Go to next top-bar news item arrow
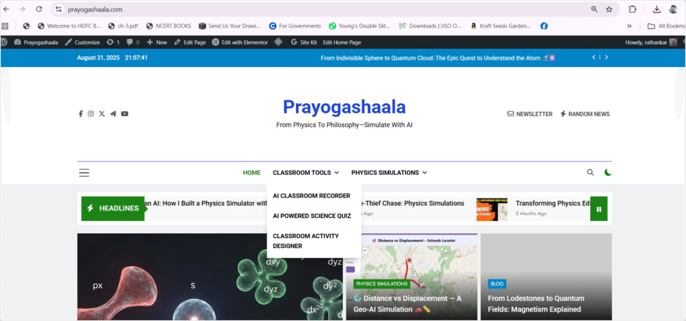This screenshot has height=321, width=686. click(x=606, y=58)
